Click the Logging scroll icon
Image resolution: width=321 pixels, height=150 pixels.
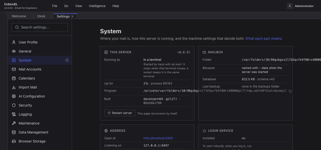click(x=14, y=114)
